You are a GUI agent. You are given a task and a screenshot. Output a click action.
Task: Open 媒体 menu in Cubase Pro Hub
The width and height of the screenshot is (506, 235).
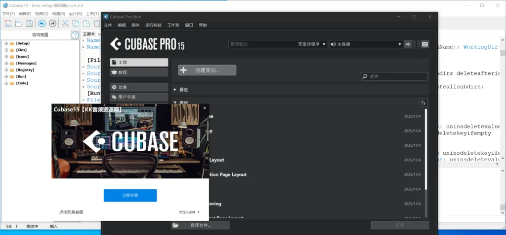[x=135, y=25]
